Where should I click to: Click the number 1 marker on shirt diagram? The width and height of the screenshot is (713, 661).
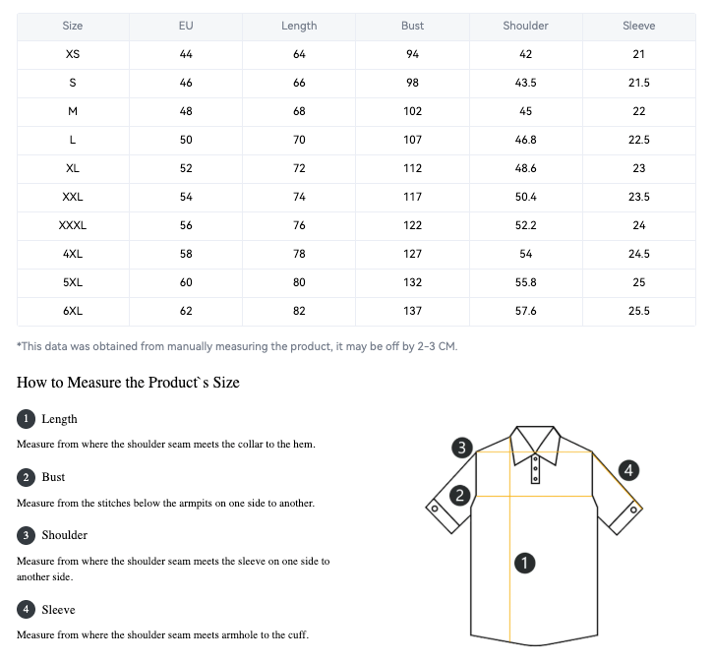pos(525,563)
